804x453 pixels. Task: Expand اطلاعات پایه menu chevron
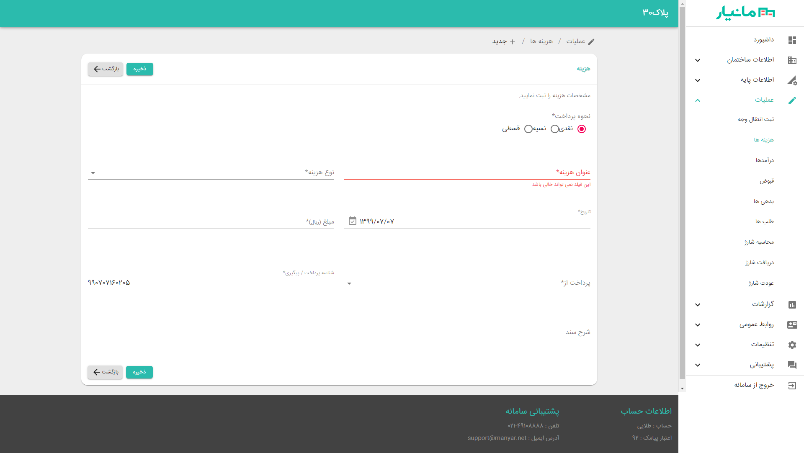698,80
